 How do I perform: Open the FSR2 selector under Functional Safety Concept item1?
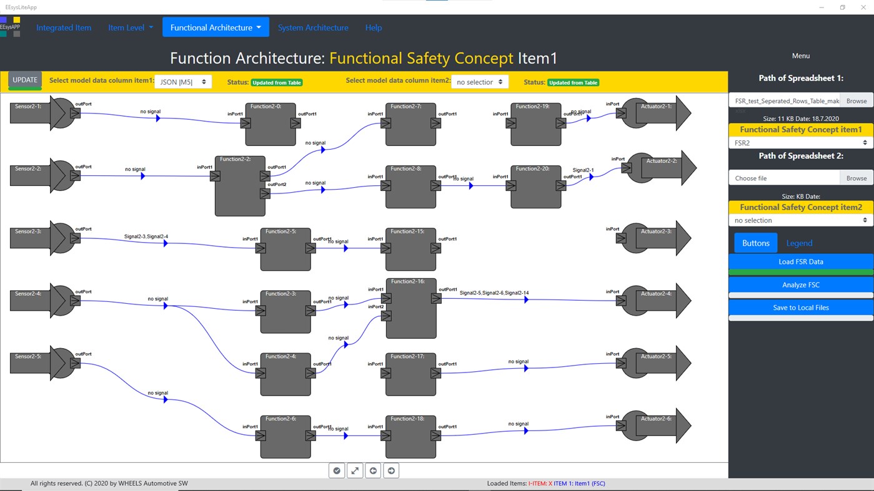click(800, 142)
